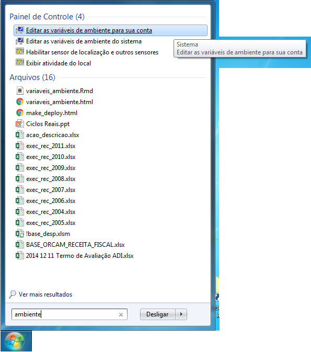Click Excel icon for acao_descricao.xlsx

click(x=20, y=135)
